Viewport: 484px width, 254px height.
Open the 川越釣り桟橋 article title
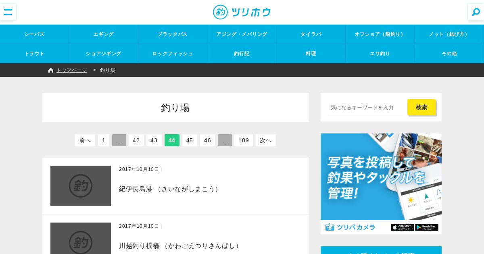tap(179, 246)
